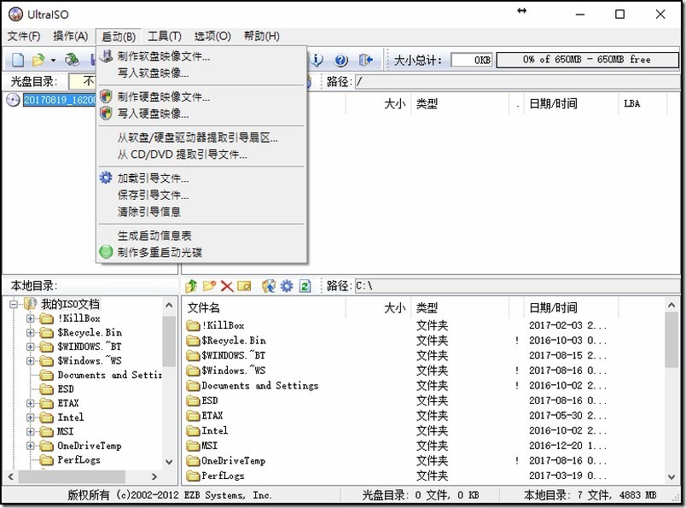The height and width of the screenshot is (508, 686).
Task: Expand the ETAX tree node
Action: point(30,403)
